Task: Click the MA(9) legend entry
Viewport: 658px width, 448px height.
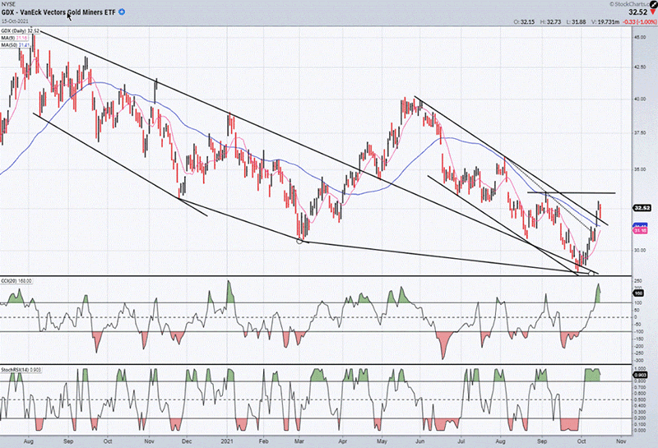Action: point(15,38)
